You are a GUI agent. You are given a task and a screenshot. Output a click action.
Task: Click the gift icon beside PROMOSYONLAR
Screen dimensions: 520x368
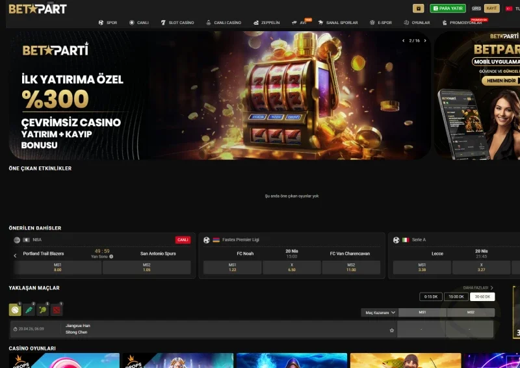445,23
